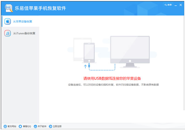Screen dimensions: 185x130
Task: Click the magnifier app logo in title bar
Action: [x=9, y=8]
